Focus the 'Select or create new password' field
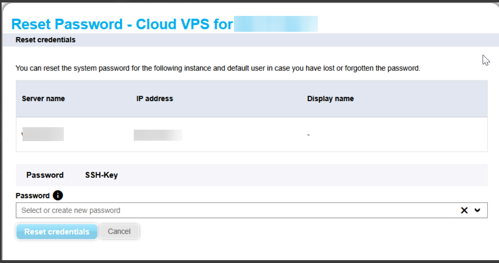The height and width of the screenshot is (263, 499). click(x=237, y=210)
